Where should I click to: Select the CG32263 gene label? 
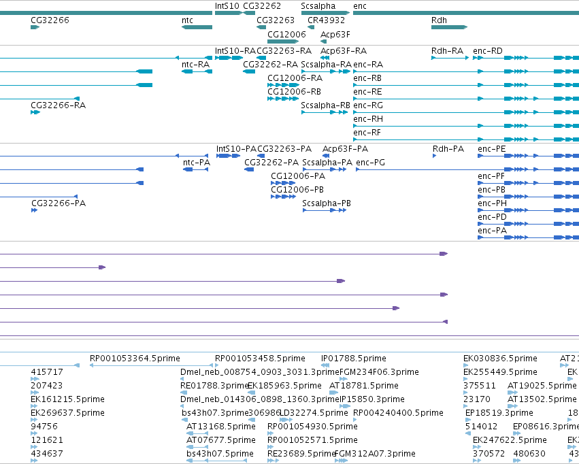tap(276, 20)
